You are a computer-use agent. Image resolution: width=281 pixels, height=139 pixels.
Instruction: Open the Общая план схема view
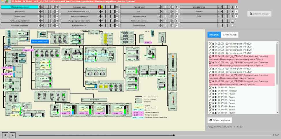point(20,6)
